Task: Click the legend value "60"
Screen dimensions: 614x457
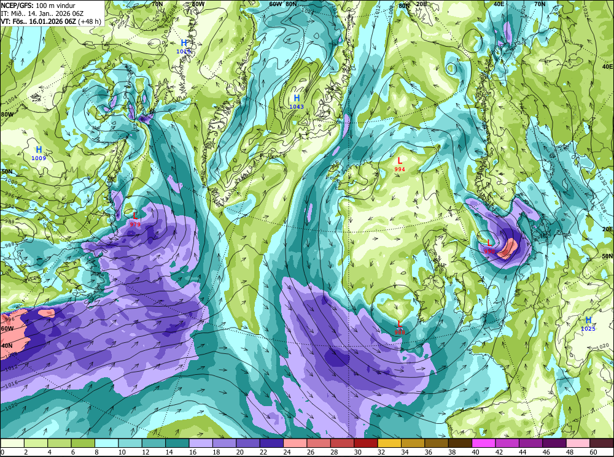Action: pyautogui.click(x=593, y=452)
